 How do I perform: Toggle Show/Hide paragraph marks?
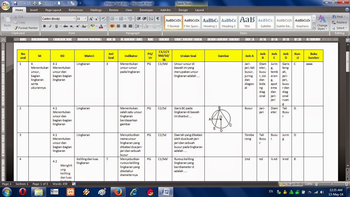coord(158,19)
